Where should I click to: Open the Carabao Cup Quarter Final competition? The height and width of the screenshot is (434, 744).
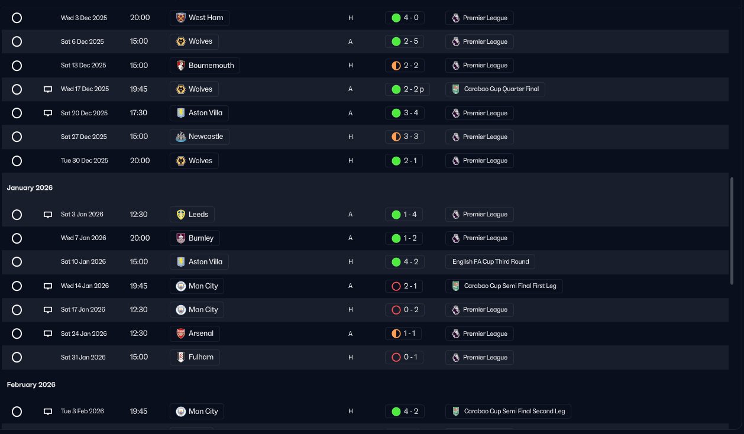[x=496, y=89]
